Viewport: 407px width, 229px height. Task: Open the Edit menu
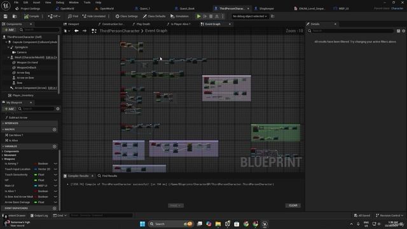tap(25, 3)
